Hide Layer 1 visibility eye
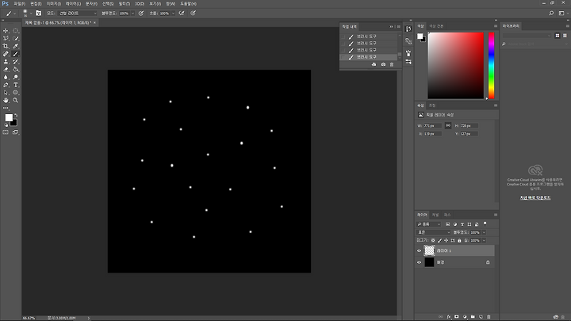571x321 pixels. pos(420,250)
